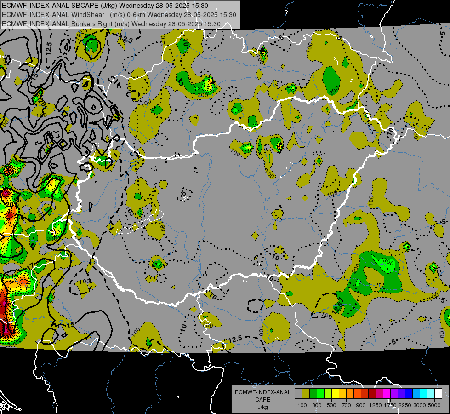Select the bright green legend swatch
Image resolution: width=450 pixels, height=414 pixels.
(x=320, y=393)
